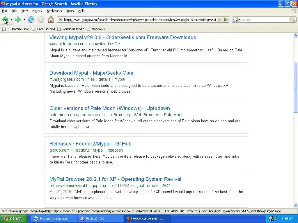The height and width of the screenshot is (223, 298).
Task: Expand the address bar URL history dropdown
Action: (x=219, y=19)
